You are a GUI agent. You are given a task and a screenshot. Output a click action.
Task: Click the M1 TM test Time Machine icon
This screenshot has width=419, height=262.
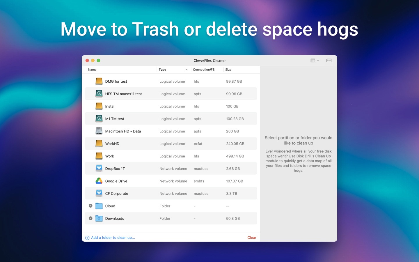99,119
